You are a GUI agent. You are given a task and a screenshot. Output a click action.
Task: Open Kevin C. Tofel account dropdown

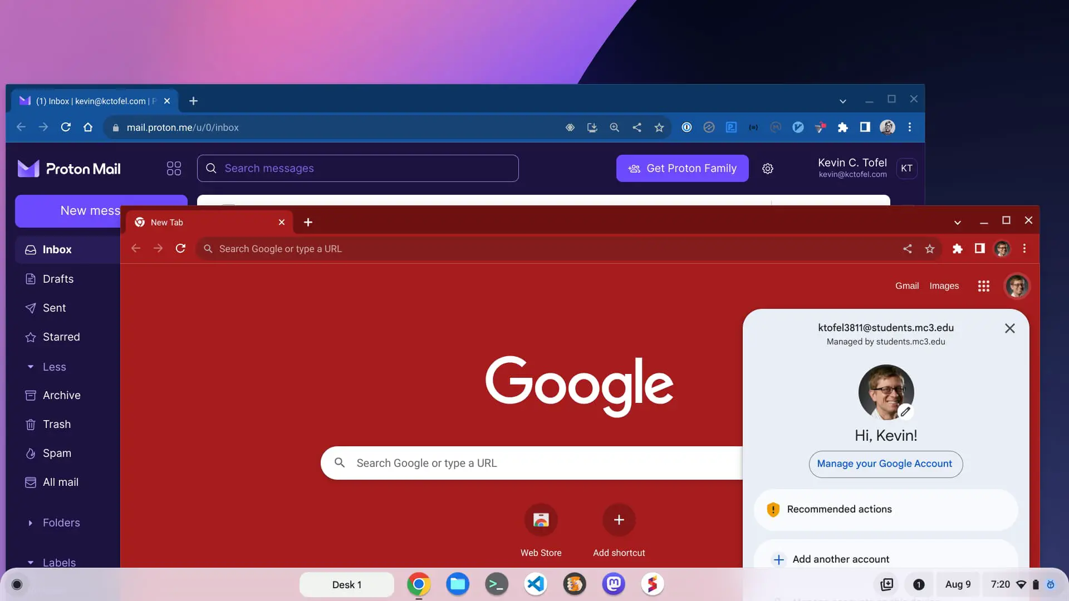[866, 168]
